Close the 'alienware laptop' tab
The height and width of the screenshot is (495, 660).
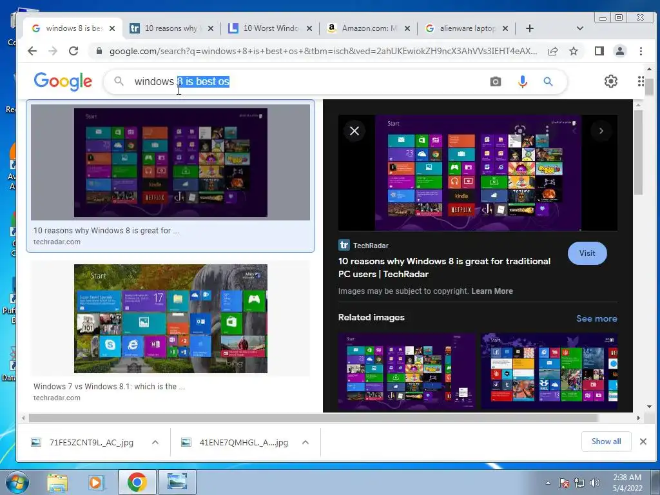click(505, 28)
